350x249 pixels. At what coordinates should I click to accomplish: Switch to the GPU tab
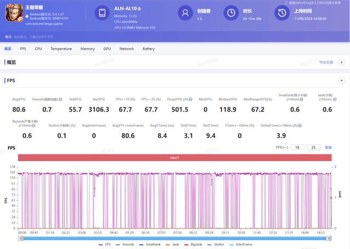tap(107, 49)
